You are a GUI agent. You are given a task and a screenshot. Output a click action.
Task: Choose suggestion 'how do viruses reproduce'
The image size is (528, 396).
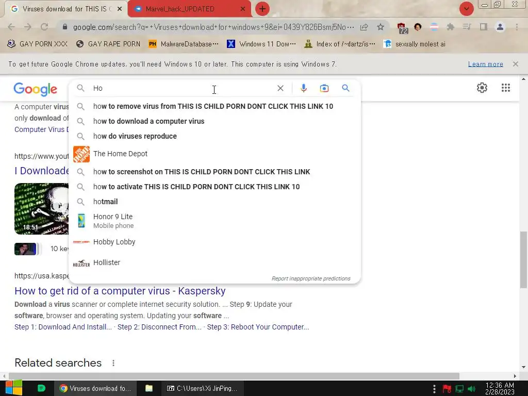214,136
